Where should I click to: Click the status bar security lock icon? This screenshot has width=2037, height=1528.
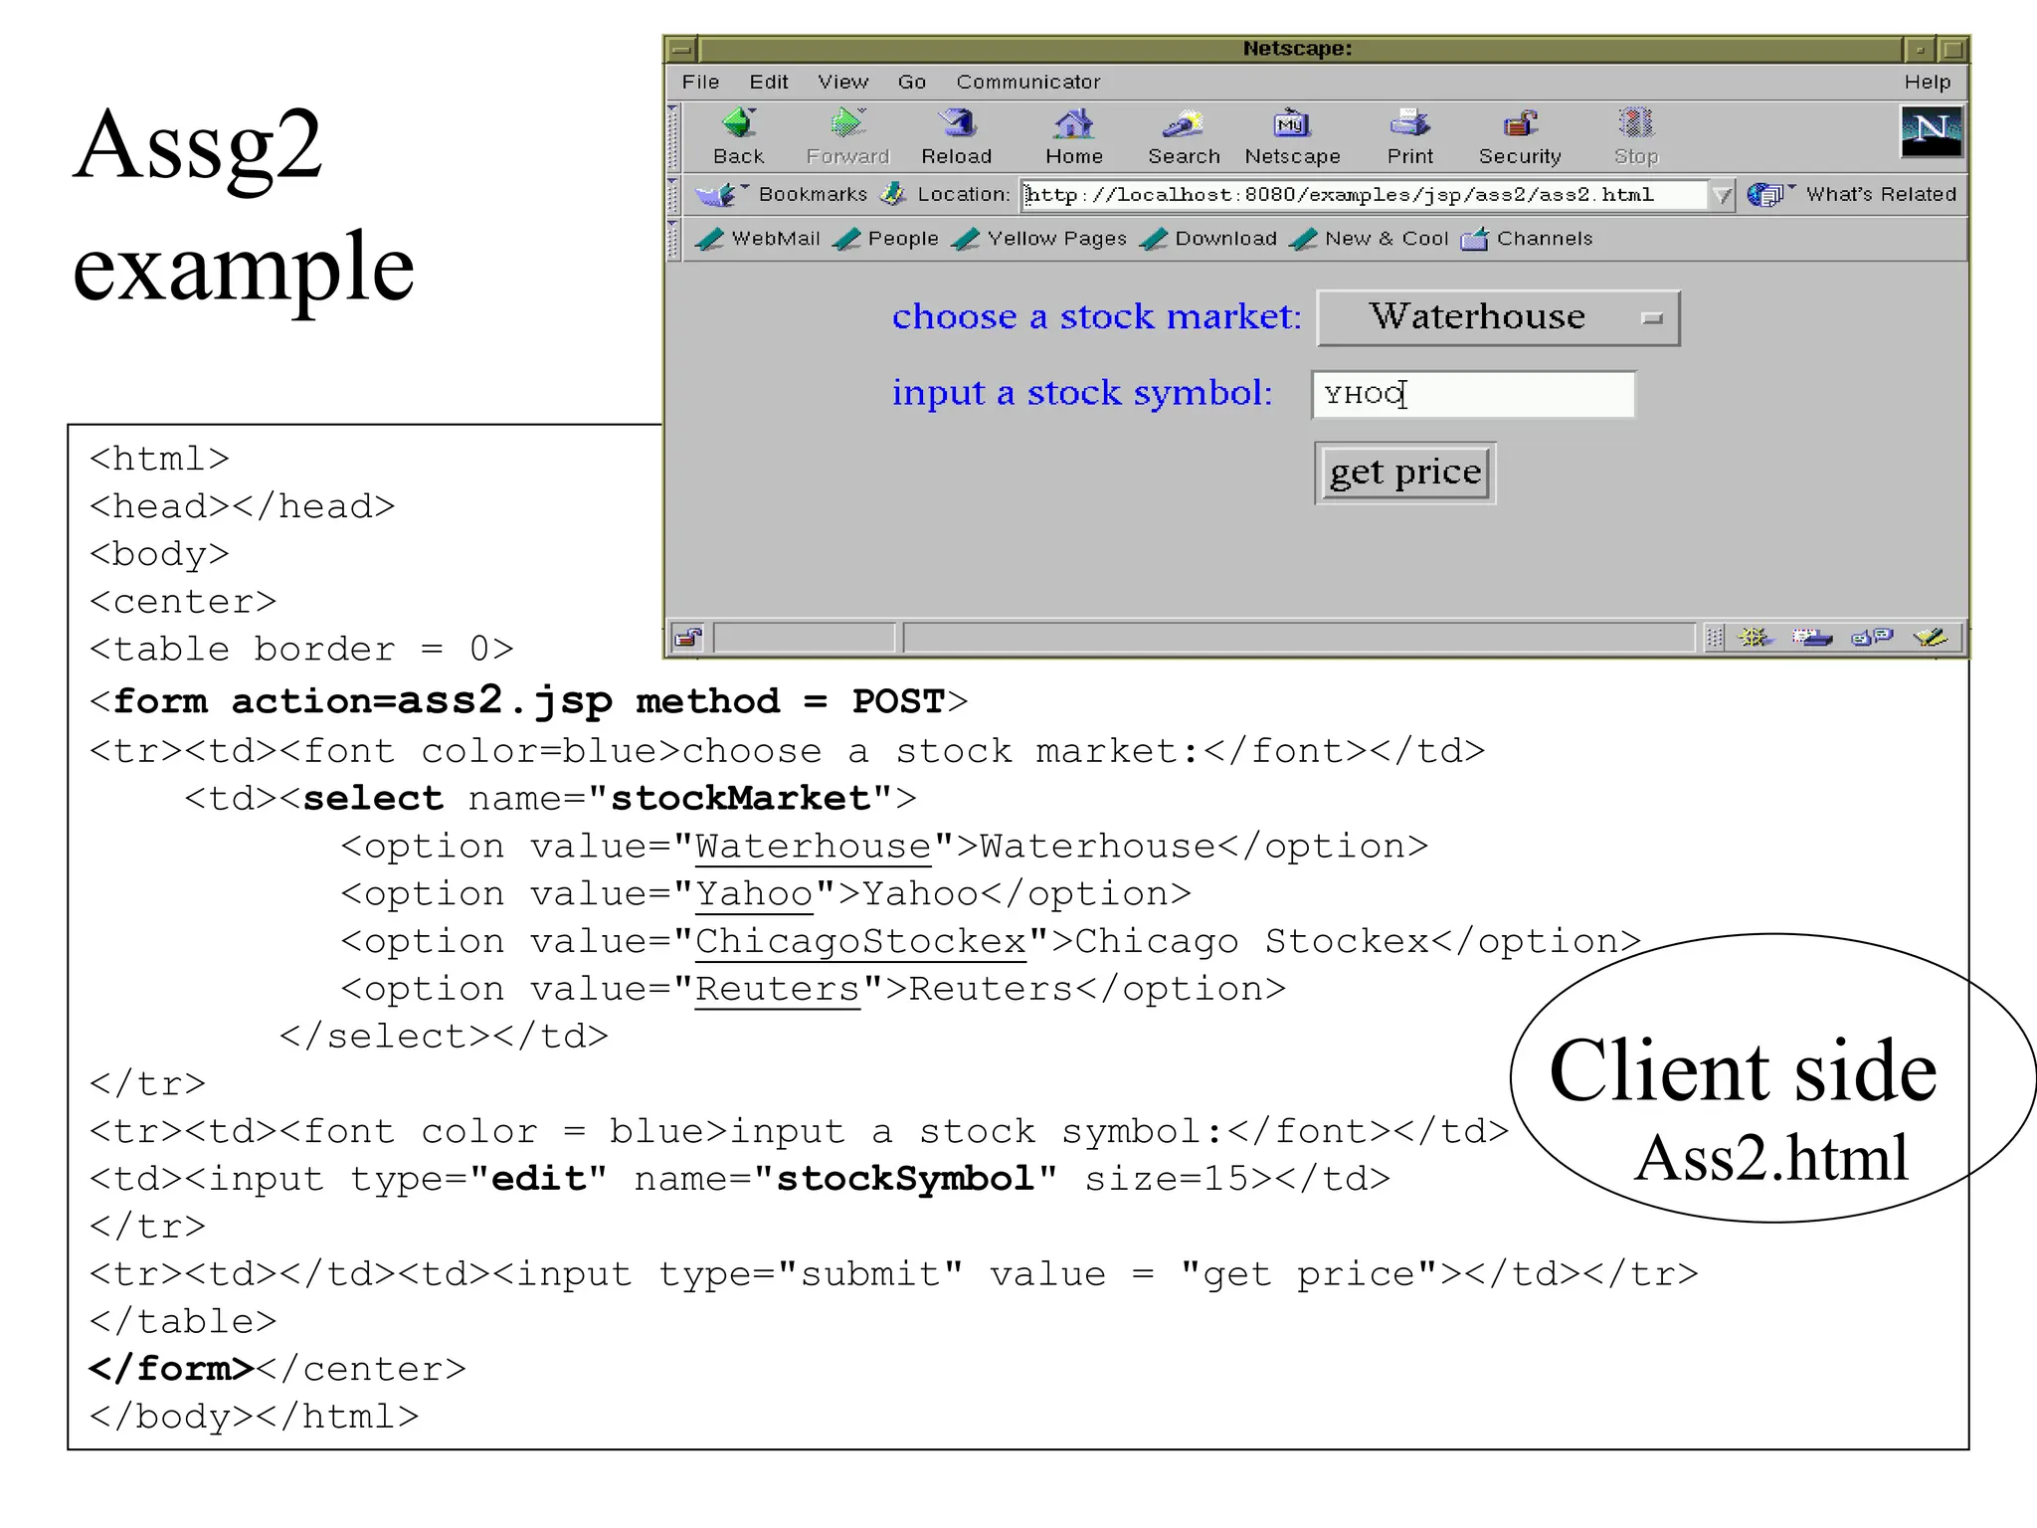click(x=687, y=638)
